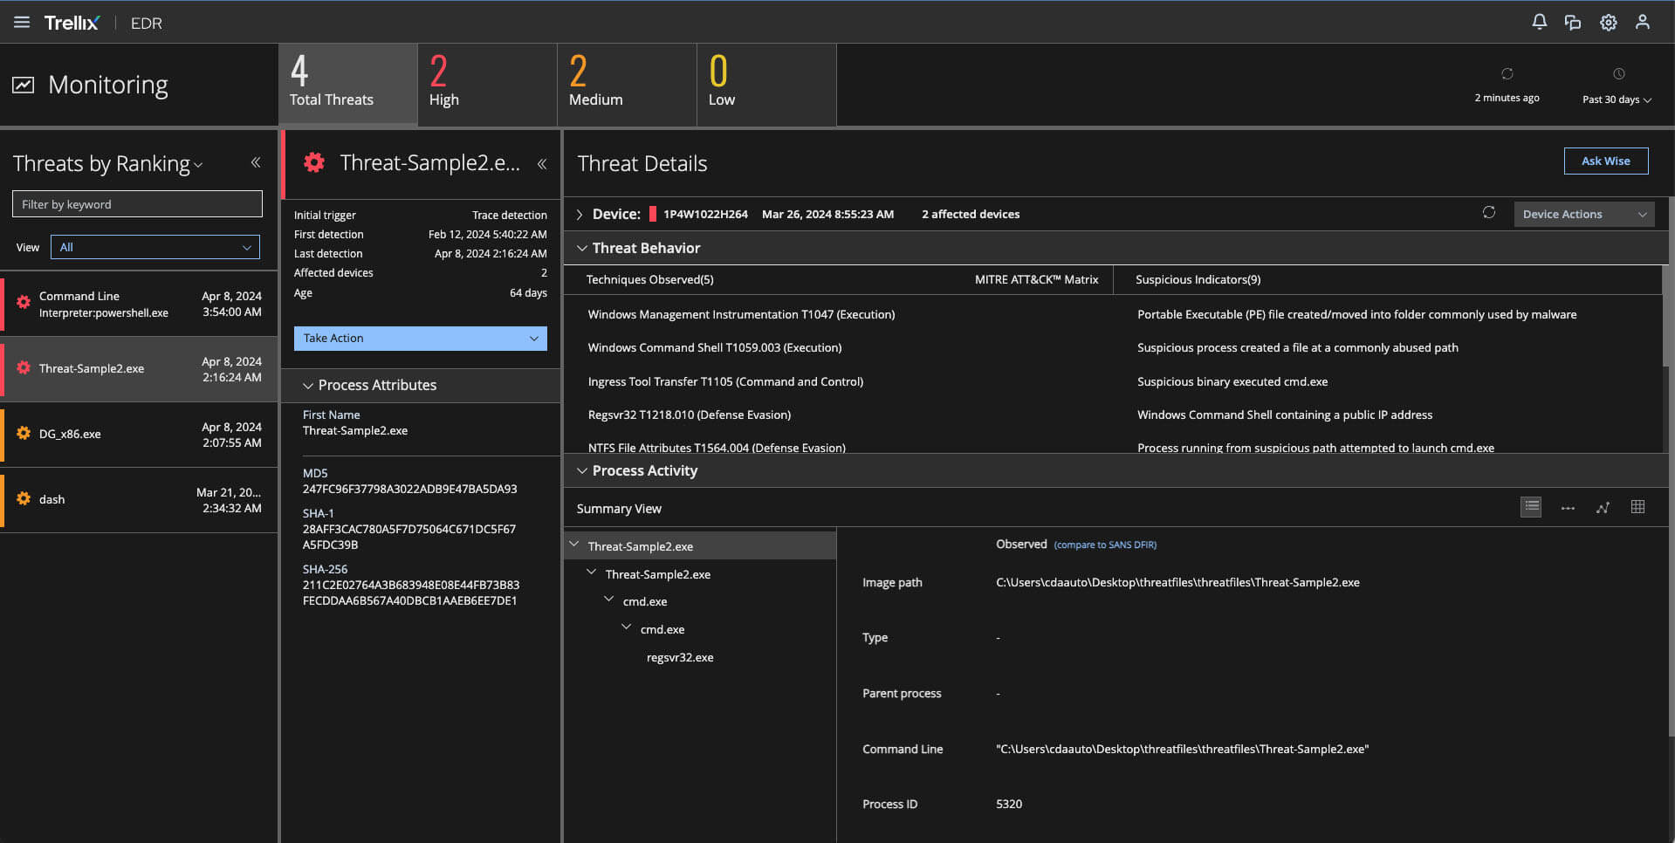Open the MITRE ATT&CK Matrix tab

tap(1036, 279)
